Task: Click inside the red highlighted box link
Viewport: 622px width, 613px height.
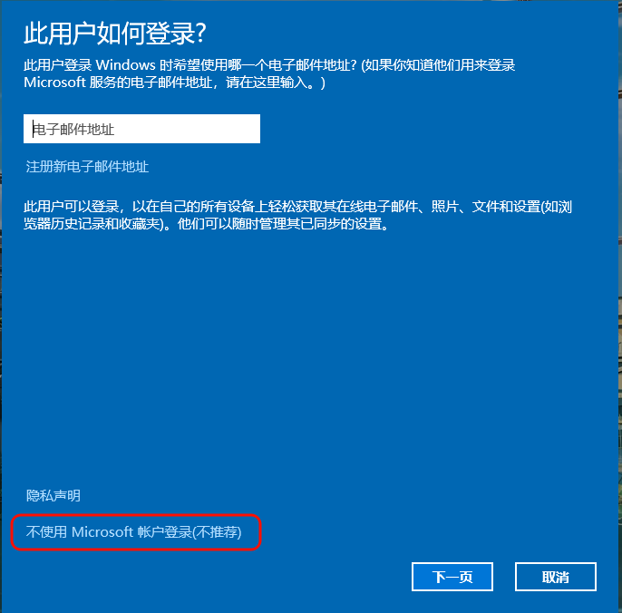Action: tap(133, 532)
